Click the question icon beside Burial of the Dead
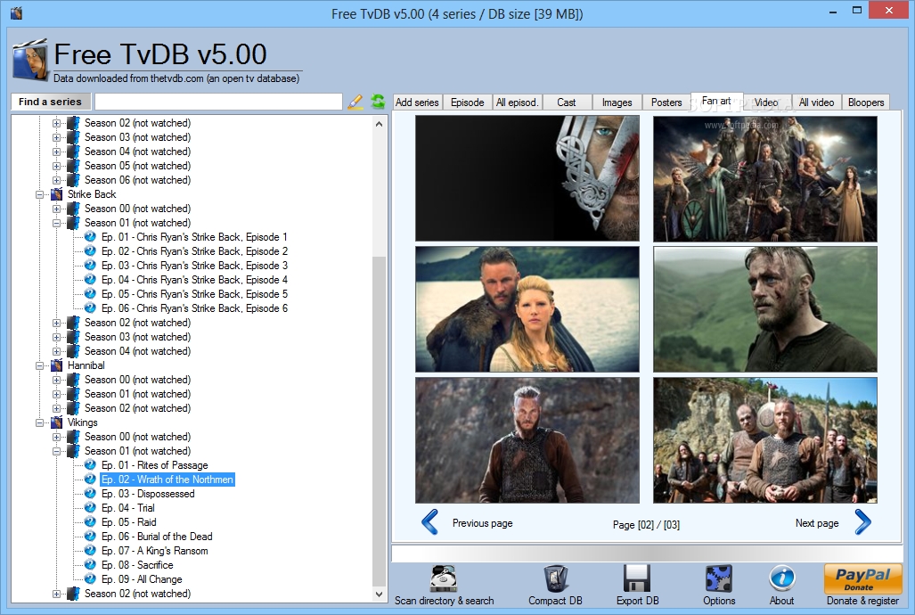Viewport: 915px width, 615px height. coord(90,537)
